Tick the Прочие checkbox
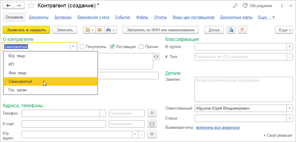Image resolution: width=296 pixels, height=142 pixels. pyautogui.click(x=141, y=47)
